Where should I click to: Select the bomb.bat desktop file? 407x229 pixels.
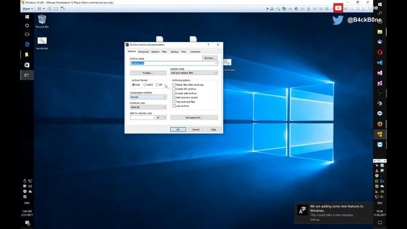[42, 43]
